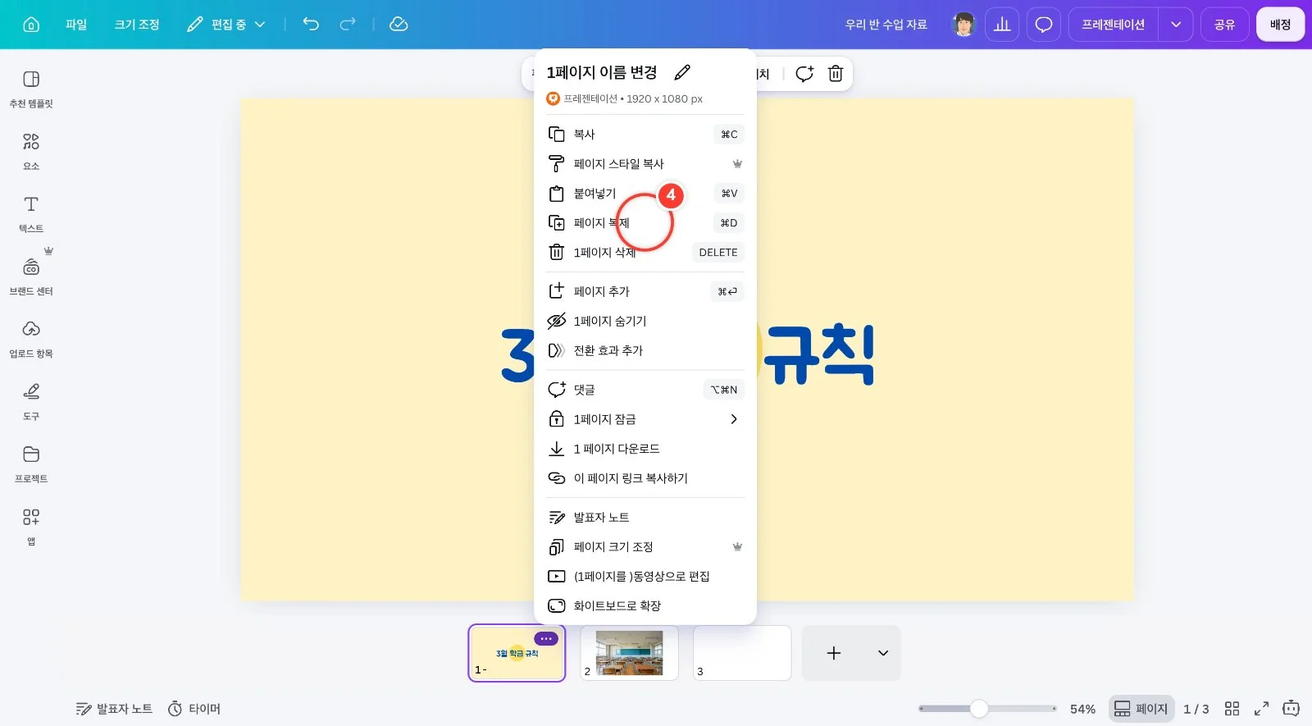Select 댓글 menu item
The height and width of the screenshot is (726, 1312).
[645, 389]
